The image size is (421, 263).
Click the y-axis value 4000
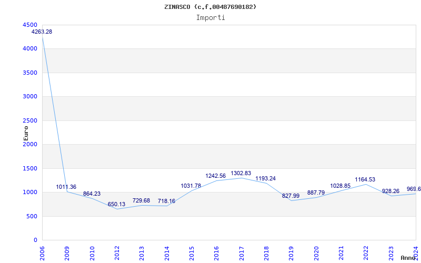click(30, 48)
